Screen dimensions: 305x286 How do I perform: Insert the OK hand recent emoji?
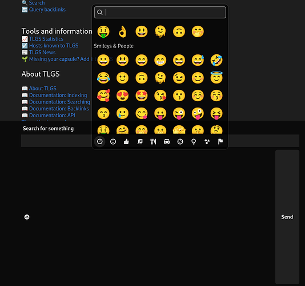122,31
